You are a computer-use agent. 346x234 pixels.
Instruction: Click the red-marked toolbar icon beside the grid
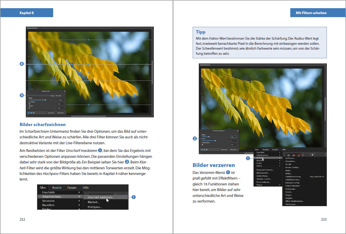[x=294, y=155]
